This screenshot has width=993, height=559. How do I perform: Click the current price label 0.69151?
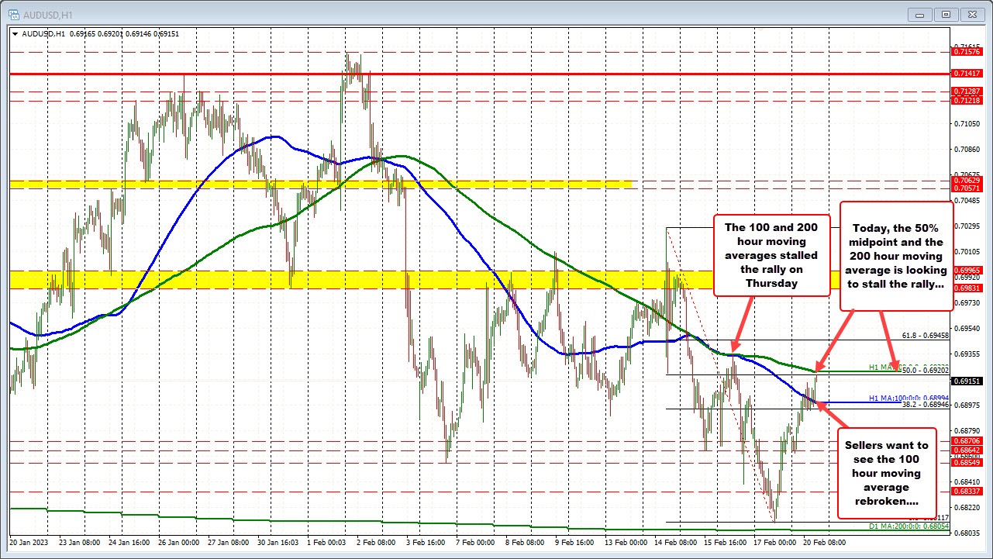(967, 381)
